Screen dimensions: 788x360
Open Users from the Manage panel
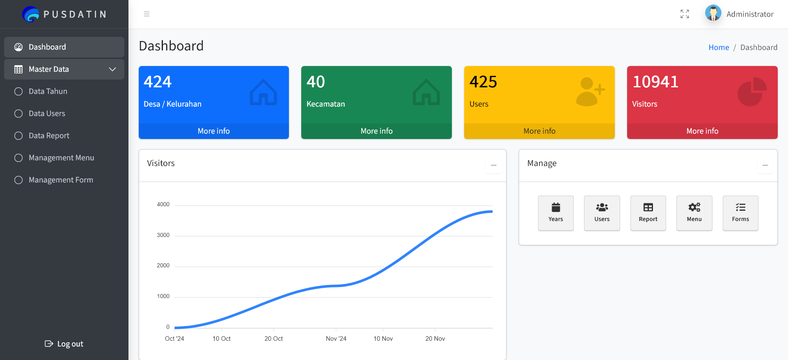[x=602, y=213]
